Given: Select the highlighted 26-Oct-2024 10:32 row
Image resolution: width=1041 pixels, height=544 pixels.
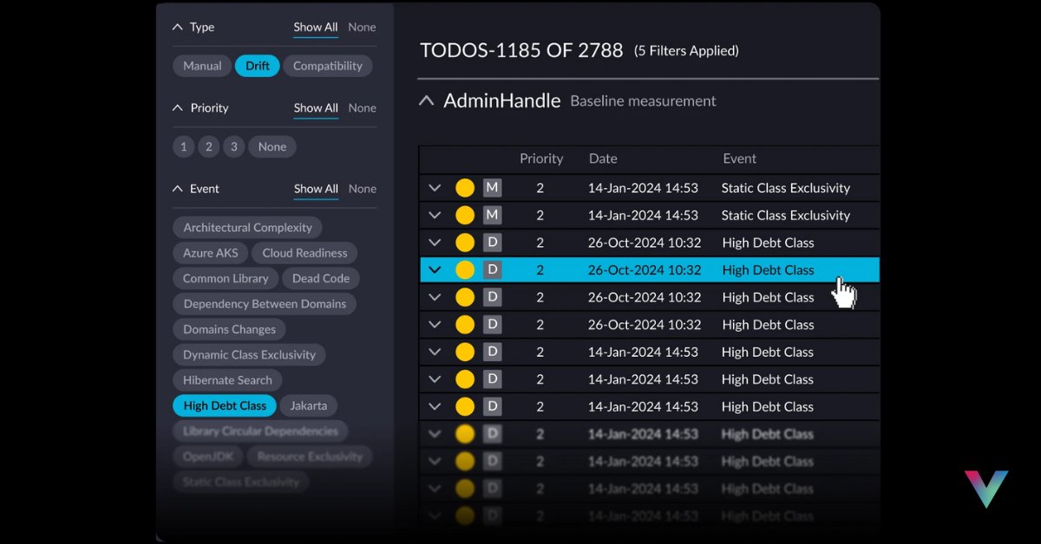Looking at the screenshot, I should 650,270.
